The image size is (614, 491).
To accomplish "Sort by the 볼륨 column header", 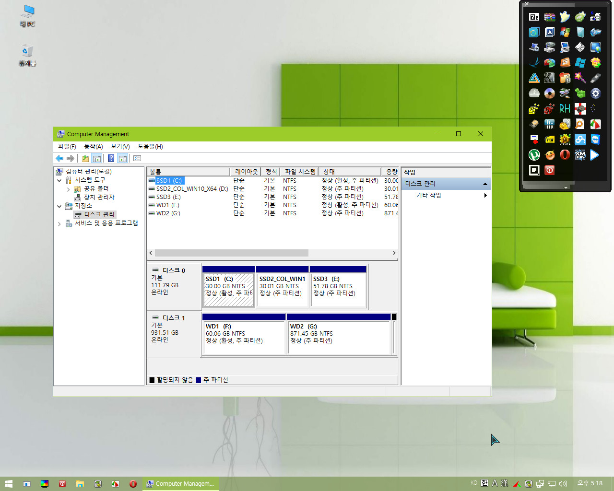I will [x=189, y=172].
